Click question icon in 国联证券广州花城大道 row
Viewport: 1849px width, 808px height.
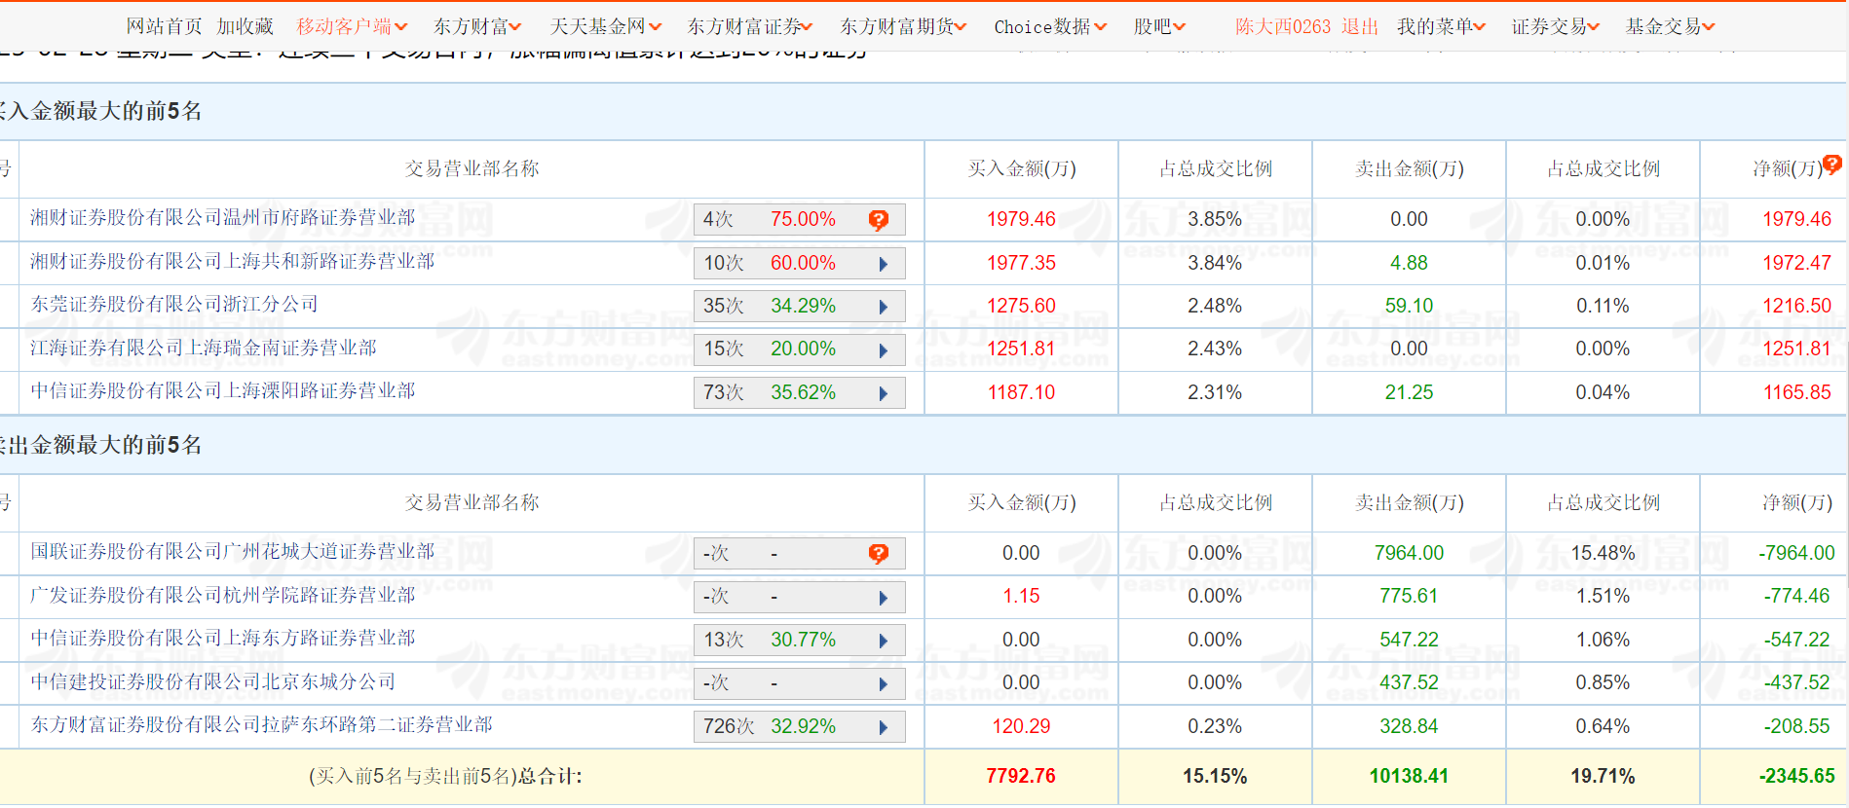[878, 554]
